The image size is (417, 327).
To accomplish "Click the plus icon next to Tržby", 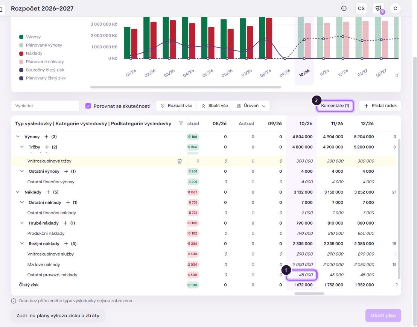I will coord(47,147).
